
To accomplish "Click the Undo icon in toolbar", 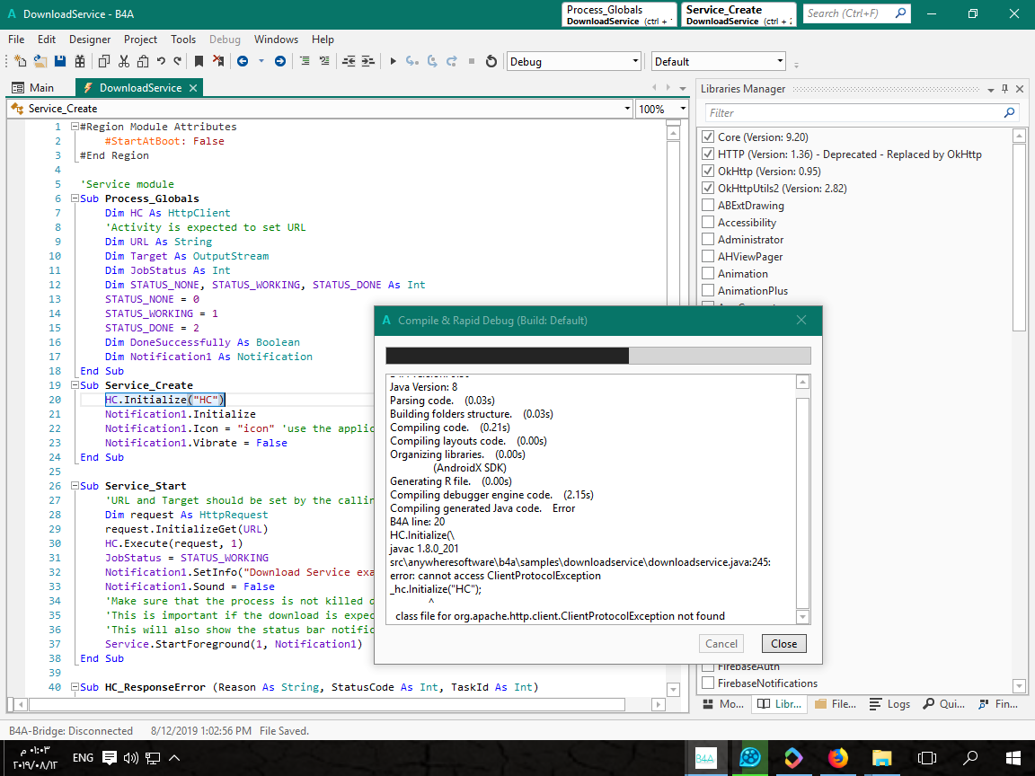I will click(x=161, y=61).
